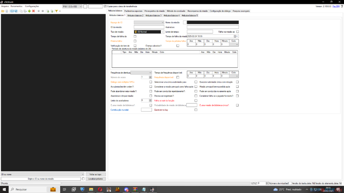Click the yellow funnel filter icon
The height and width of the screenshot is (193, 344).
(x=56, y=11)
